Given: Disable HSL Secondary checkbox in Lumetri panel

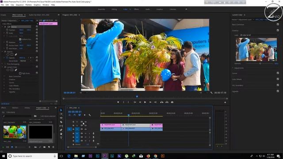Looking at the screenshot, I should pos(278,85).
